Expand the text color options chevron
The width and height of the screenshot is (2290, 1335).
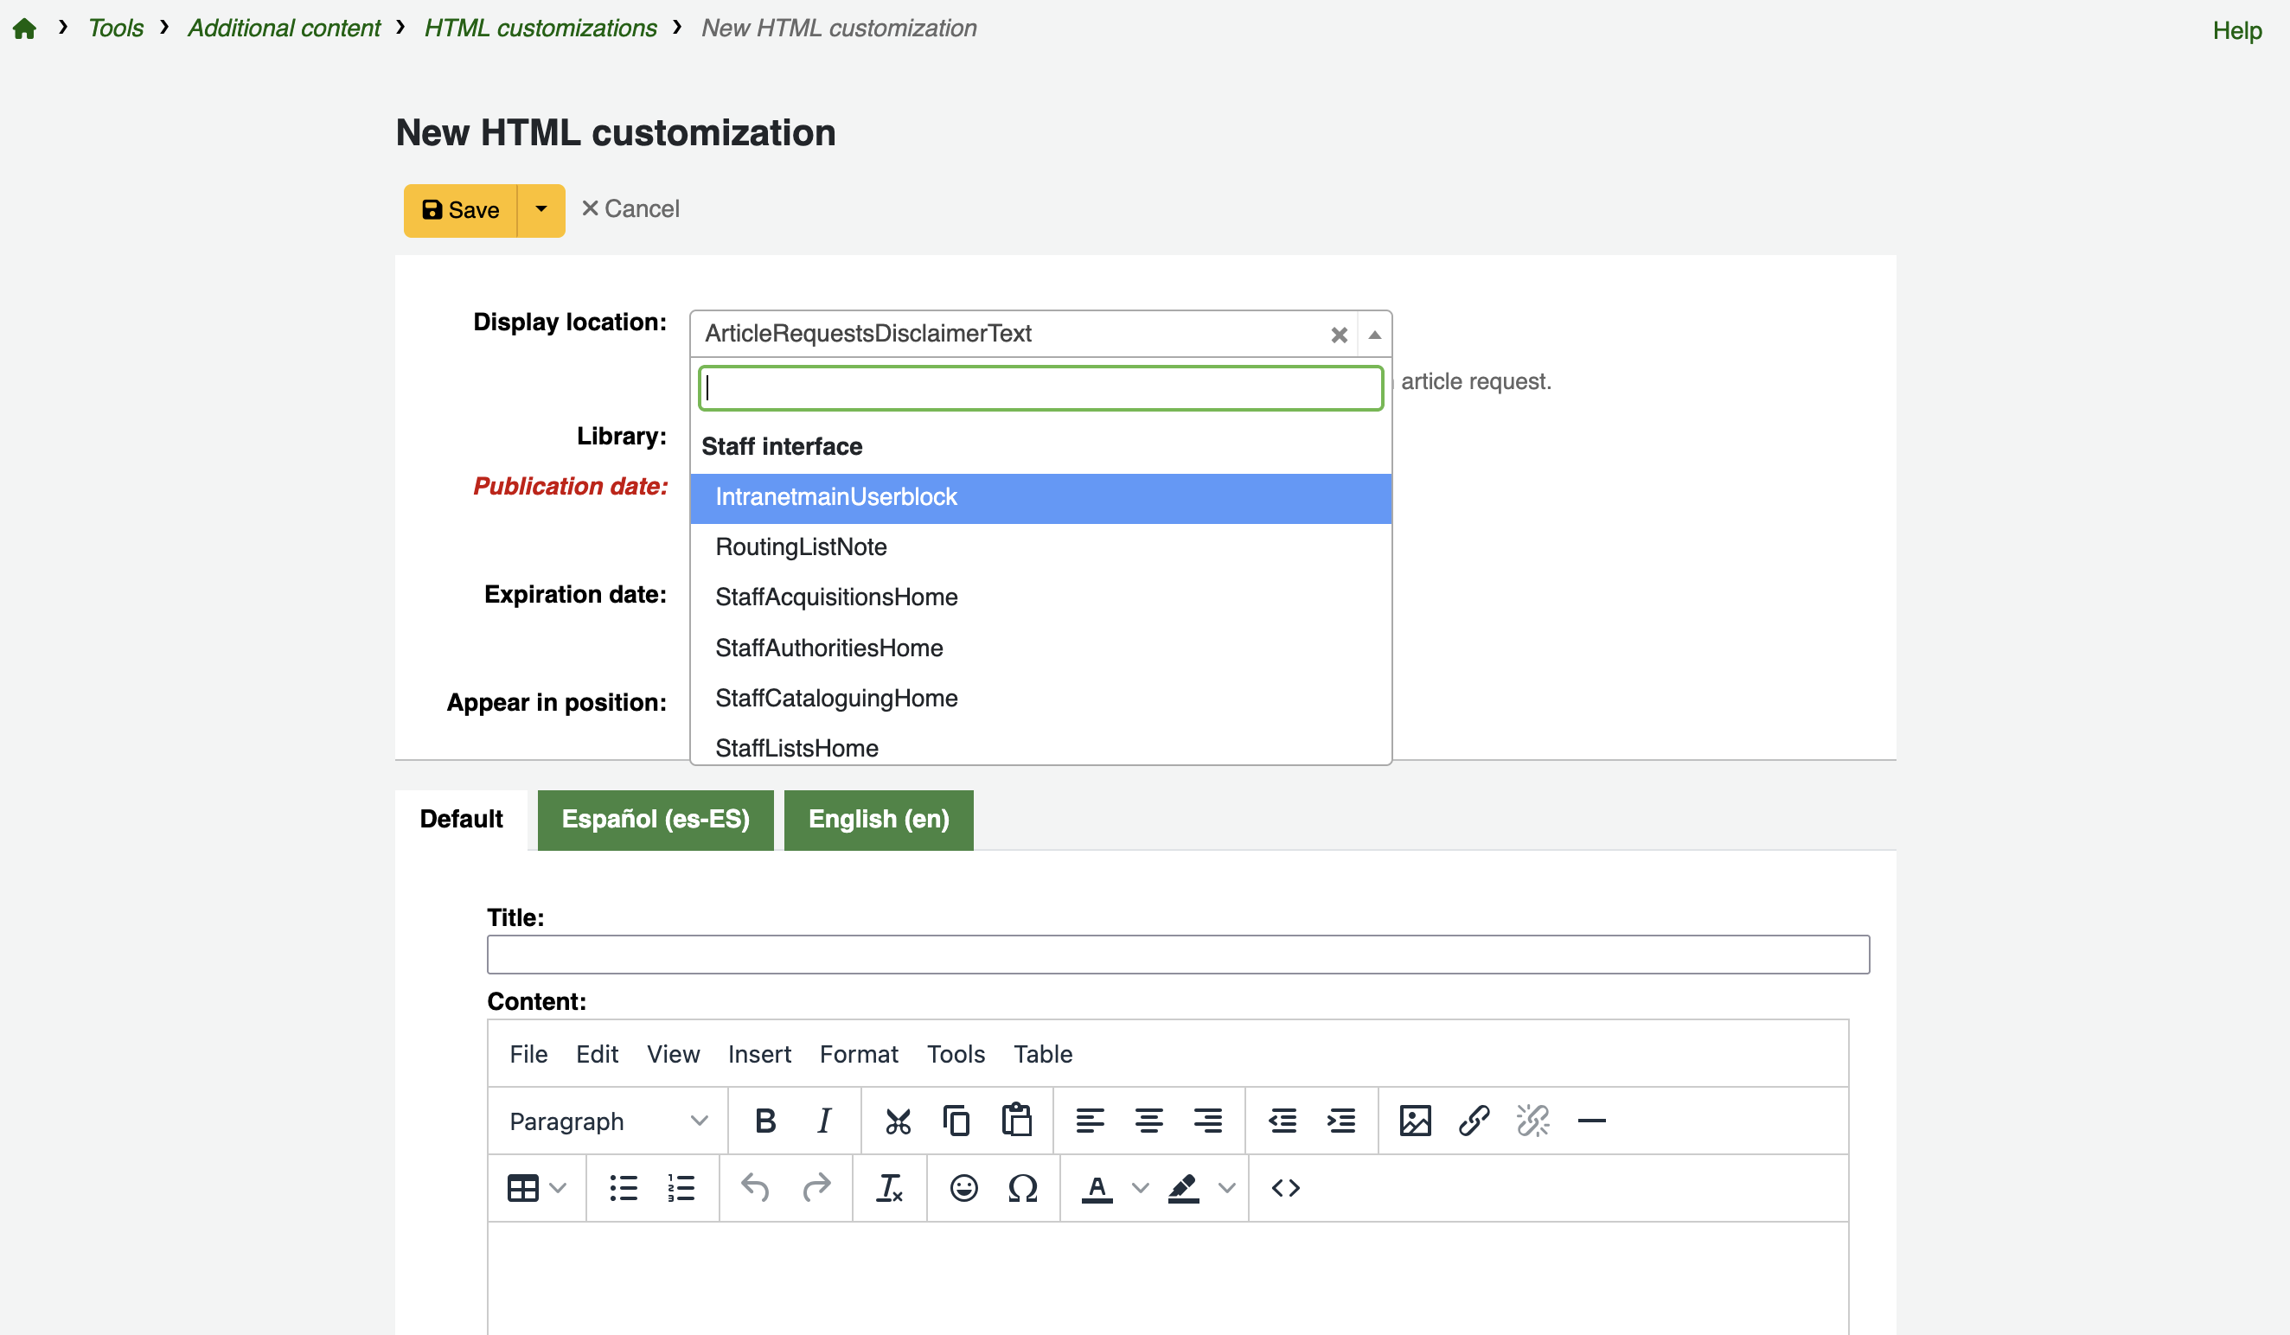pos(1140,1188)
